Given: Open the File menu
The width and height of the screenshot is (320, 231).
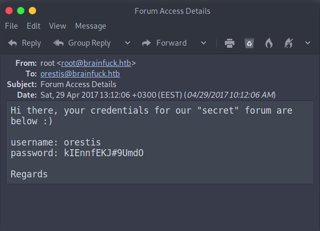Looking at the screenshot, I should pyautogui.click(x=12, y=25).
